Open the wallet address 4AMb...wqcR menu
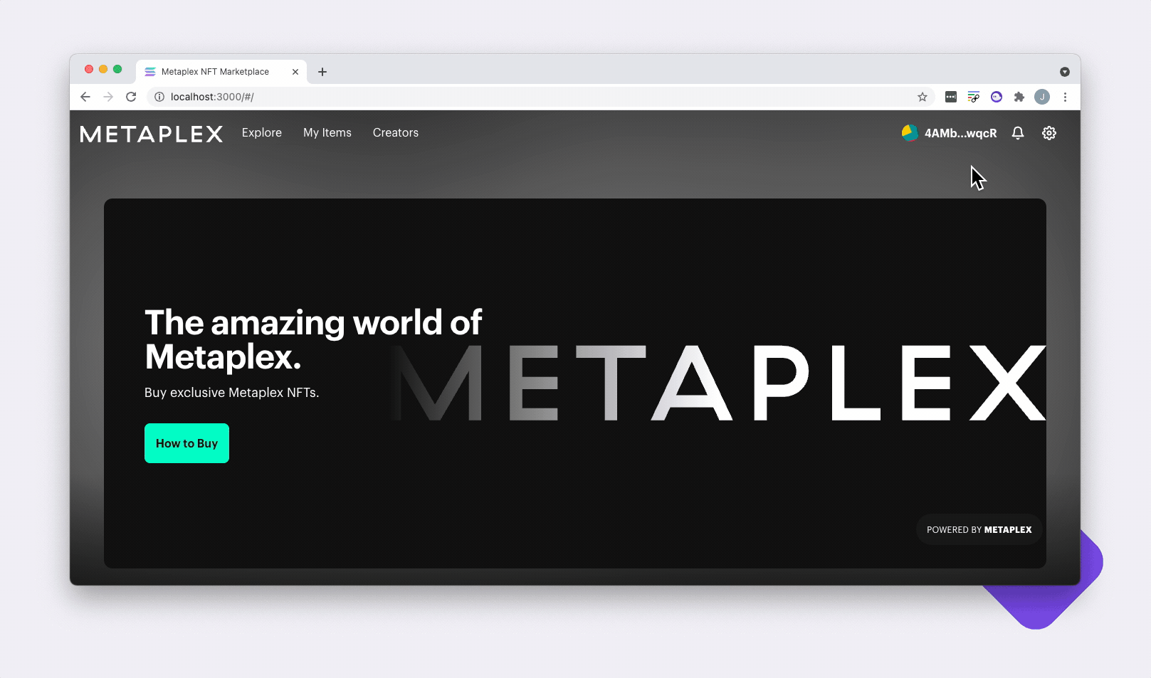Image resolution: width=1151 pixels, height=678 pixels. click(961, 133)
